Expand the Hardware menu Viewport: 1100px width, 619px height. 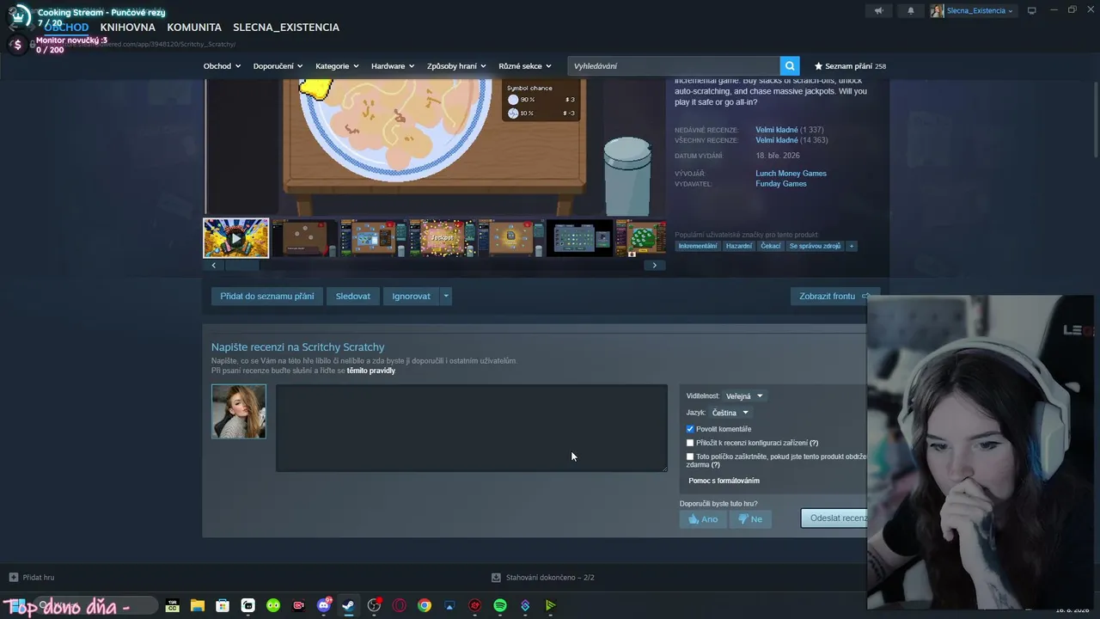(x=393, y=66)
